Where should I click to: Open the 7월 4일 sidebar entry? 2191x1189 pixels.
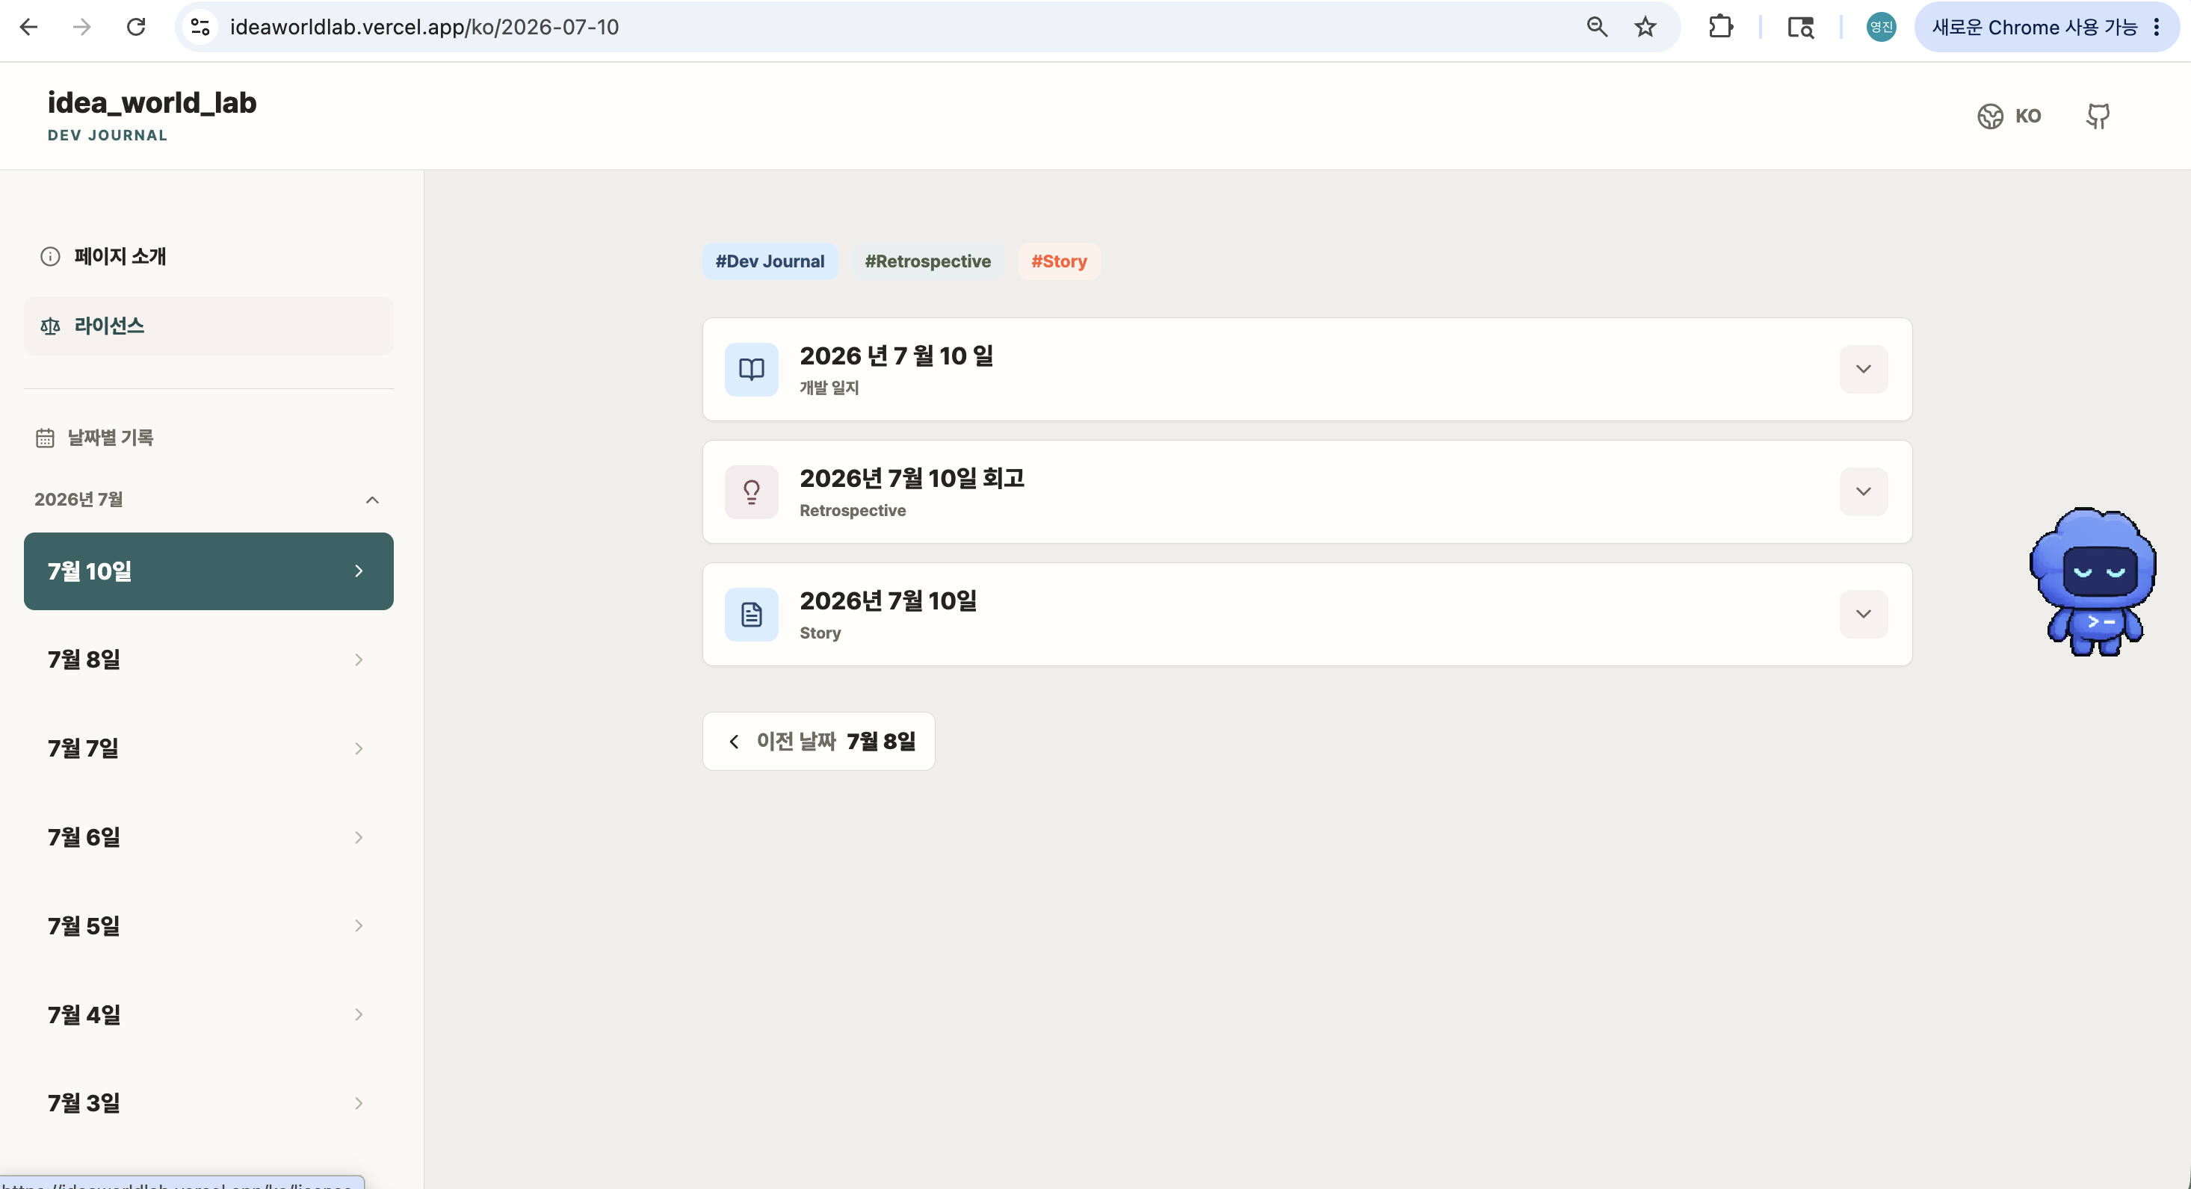[x=208, y=1015]
